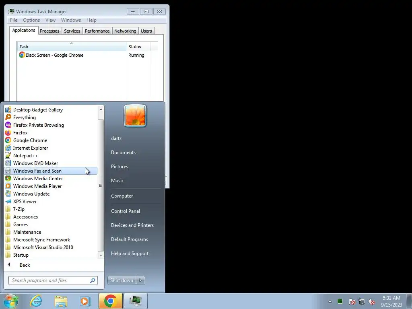Viewport: 412px width, 309px height.
Task: Open Windows Update entry
Action: (51, 194)
